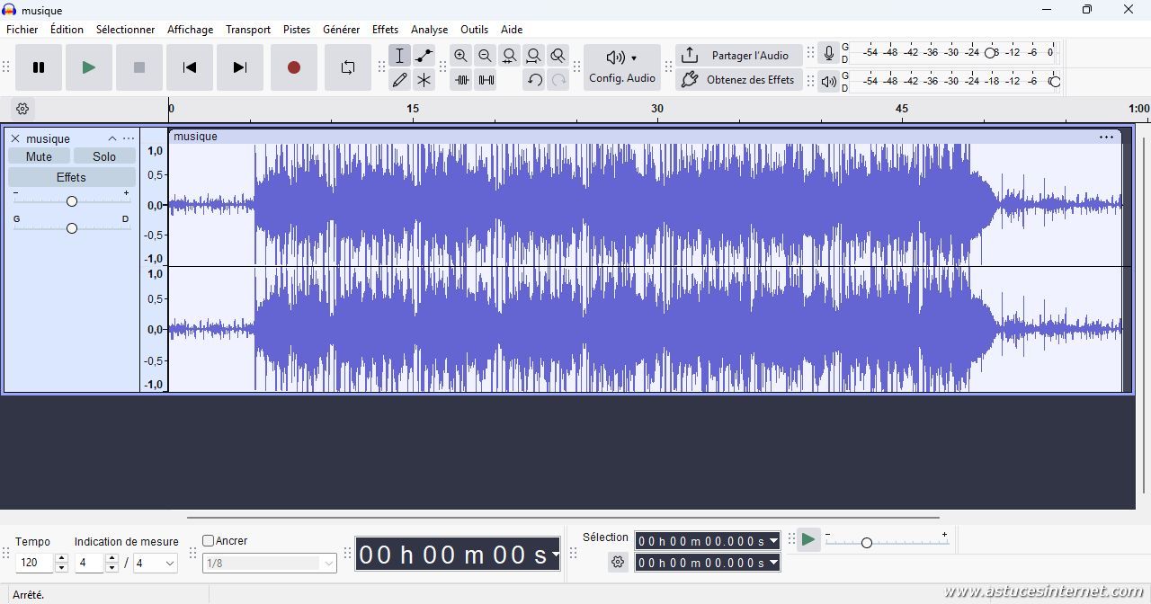The height and width of the screenshot is (604, 1151).
Task: Skip to start of project
Action: [x=190, y=67]
